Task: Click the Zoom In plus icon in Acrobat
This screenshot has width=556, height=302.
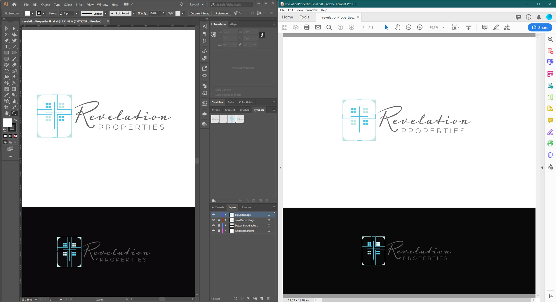Action: 420,27
